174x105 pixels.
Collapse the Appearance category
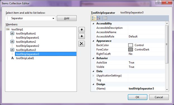click(93, 41)
